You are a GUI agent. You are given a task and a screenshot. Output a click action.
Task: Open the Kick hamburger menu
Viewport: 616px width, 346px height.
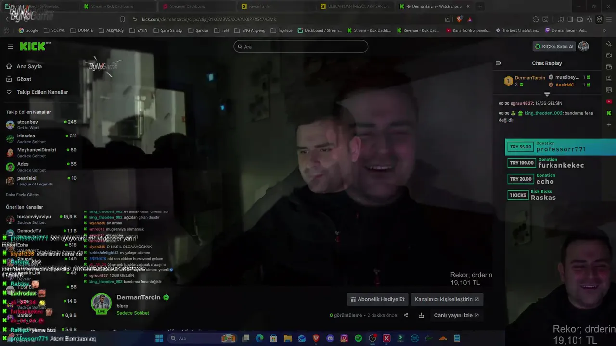(x=10, y=47)
